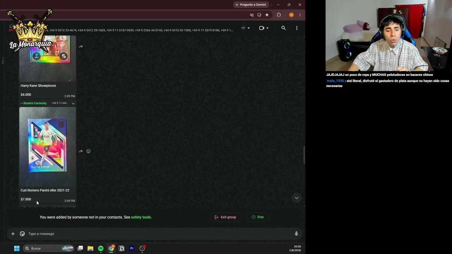Open the Chrome extensions puzzle menu

click(279, 15)
